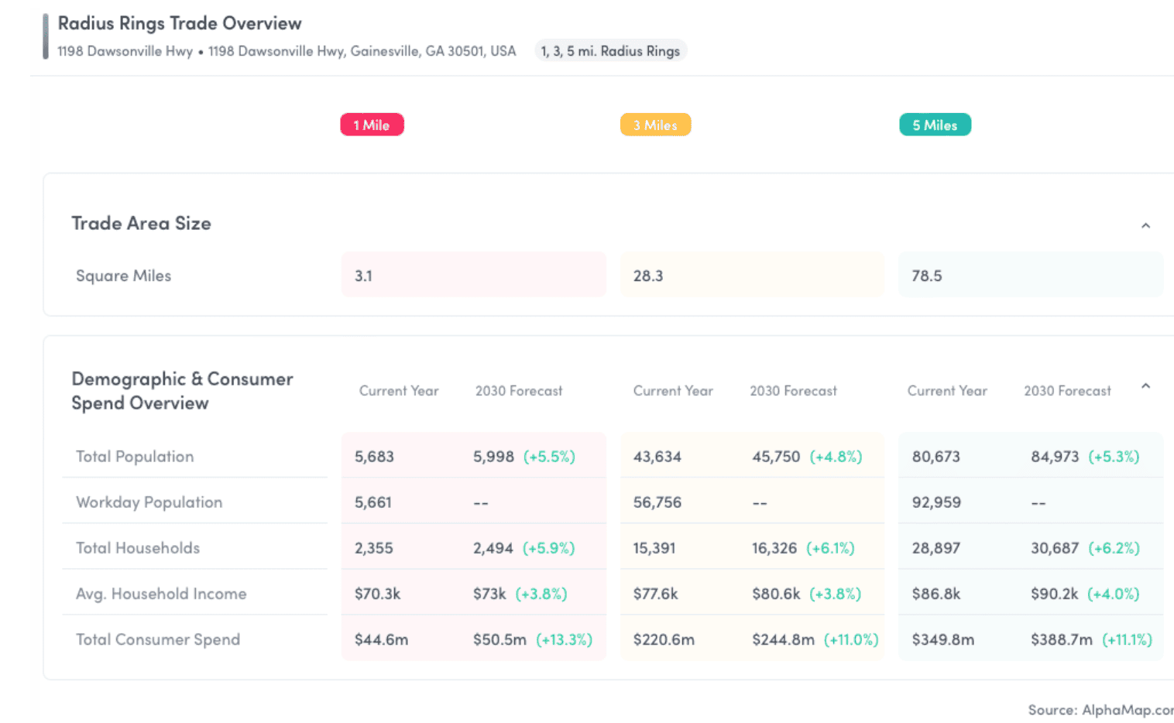This screenshot has height=723, width=1174.
Task: Click the Radius Rings Trade Overview title
Action: point(180,23)
